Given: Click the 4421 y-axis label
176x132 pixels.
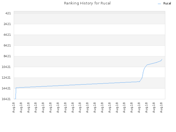Looking at the screenshot, I should (x=7, y=35).
